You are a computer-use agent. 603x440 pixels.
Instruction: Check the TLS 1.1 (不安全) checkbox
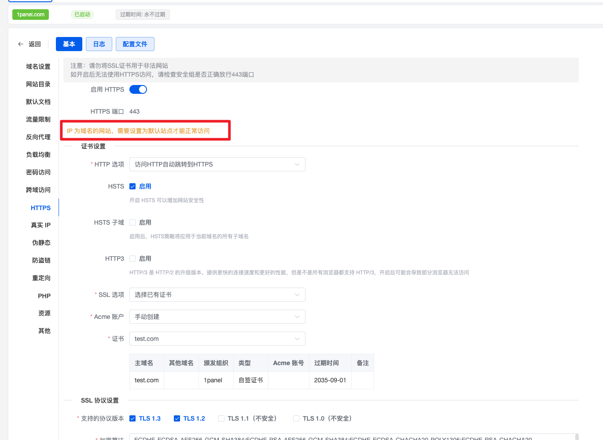point(221,418)
